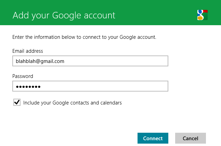221x146 pixels.
Task: Click the 'Include your Google contacts and calendars' label
Action: click(x=73, y=103)
